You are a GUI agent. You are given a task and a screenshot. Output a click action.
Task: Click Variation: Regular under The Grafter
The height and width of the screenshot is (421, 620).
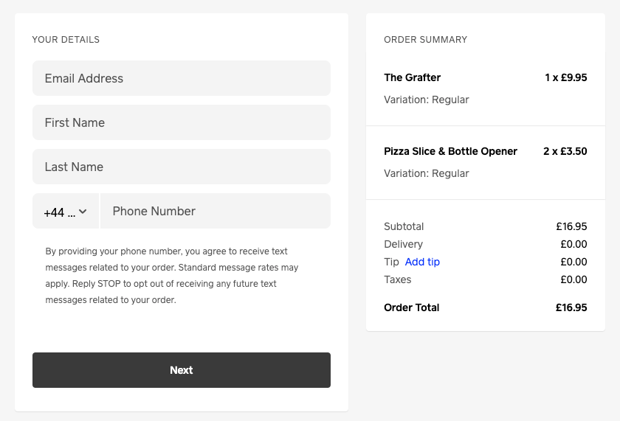click(426, 100)
